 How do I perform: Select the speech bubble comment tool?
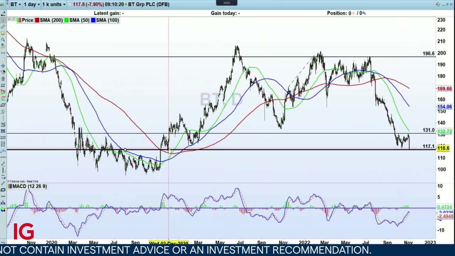(3, 190)
